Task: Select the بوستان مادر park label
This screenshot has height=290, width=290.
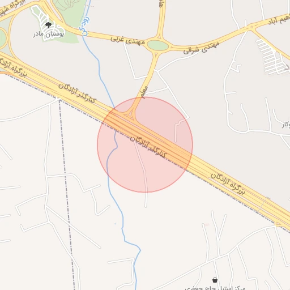Action: click(x=49, y=34)
